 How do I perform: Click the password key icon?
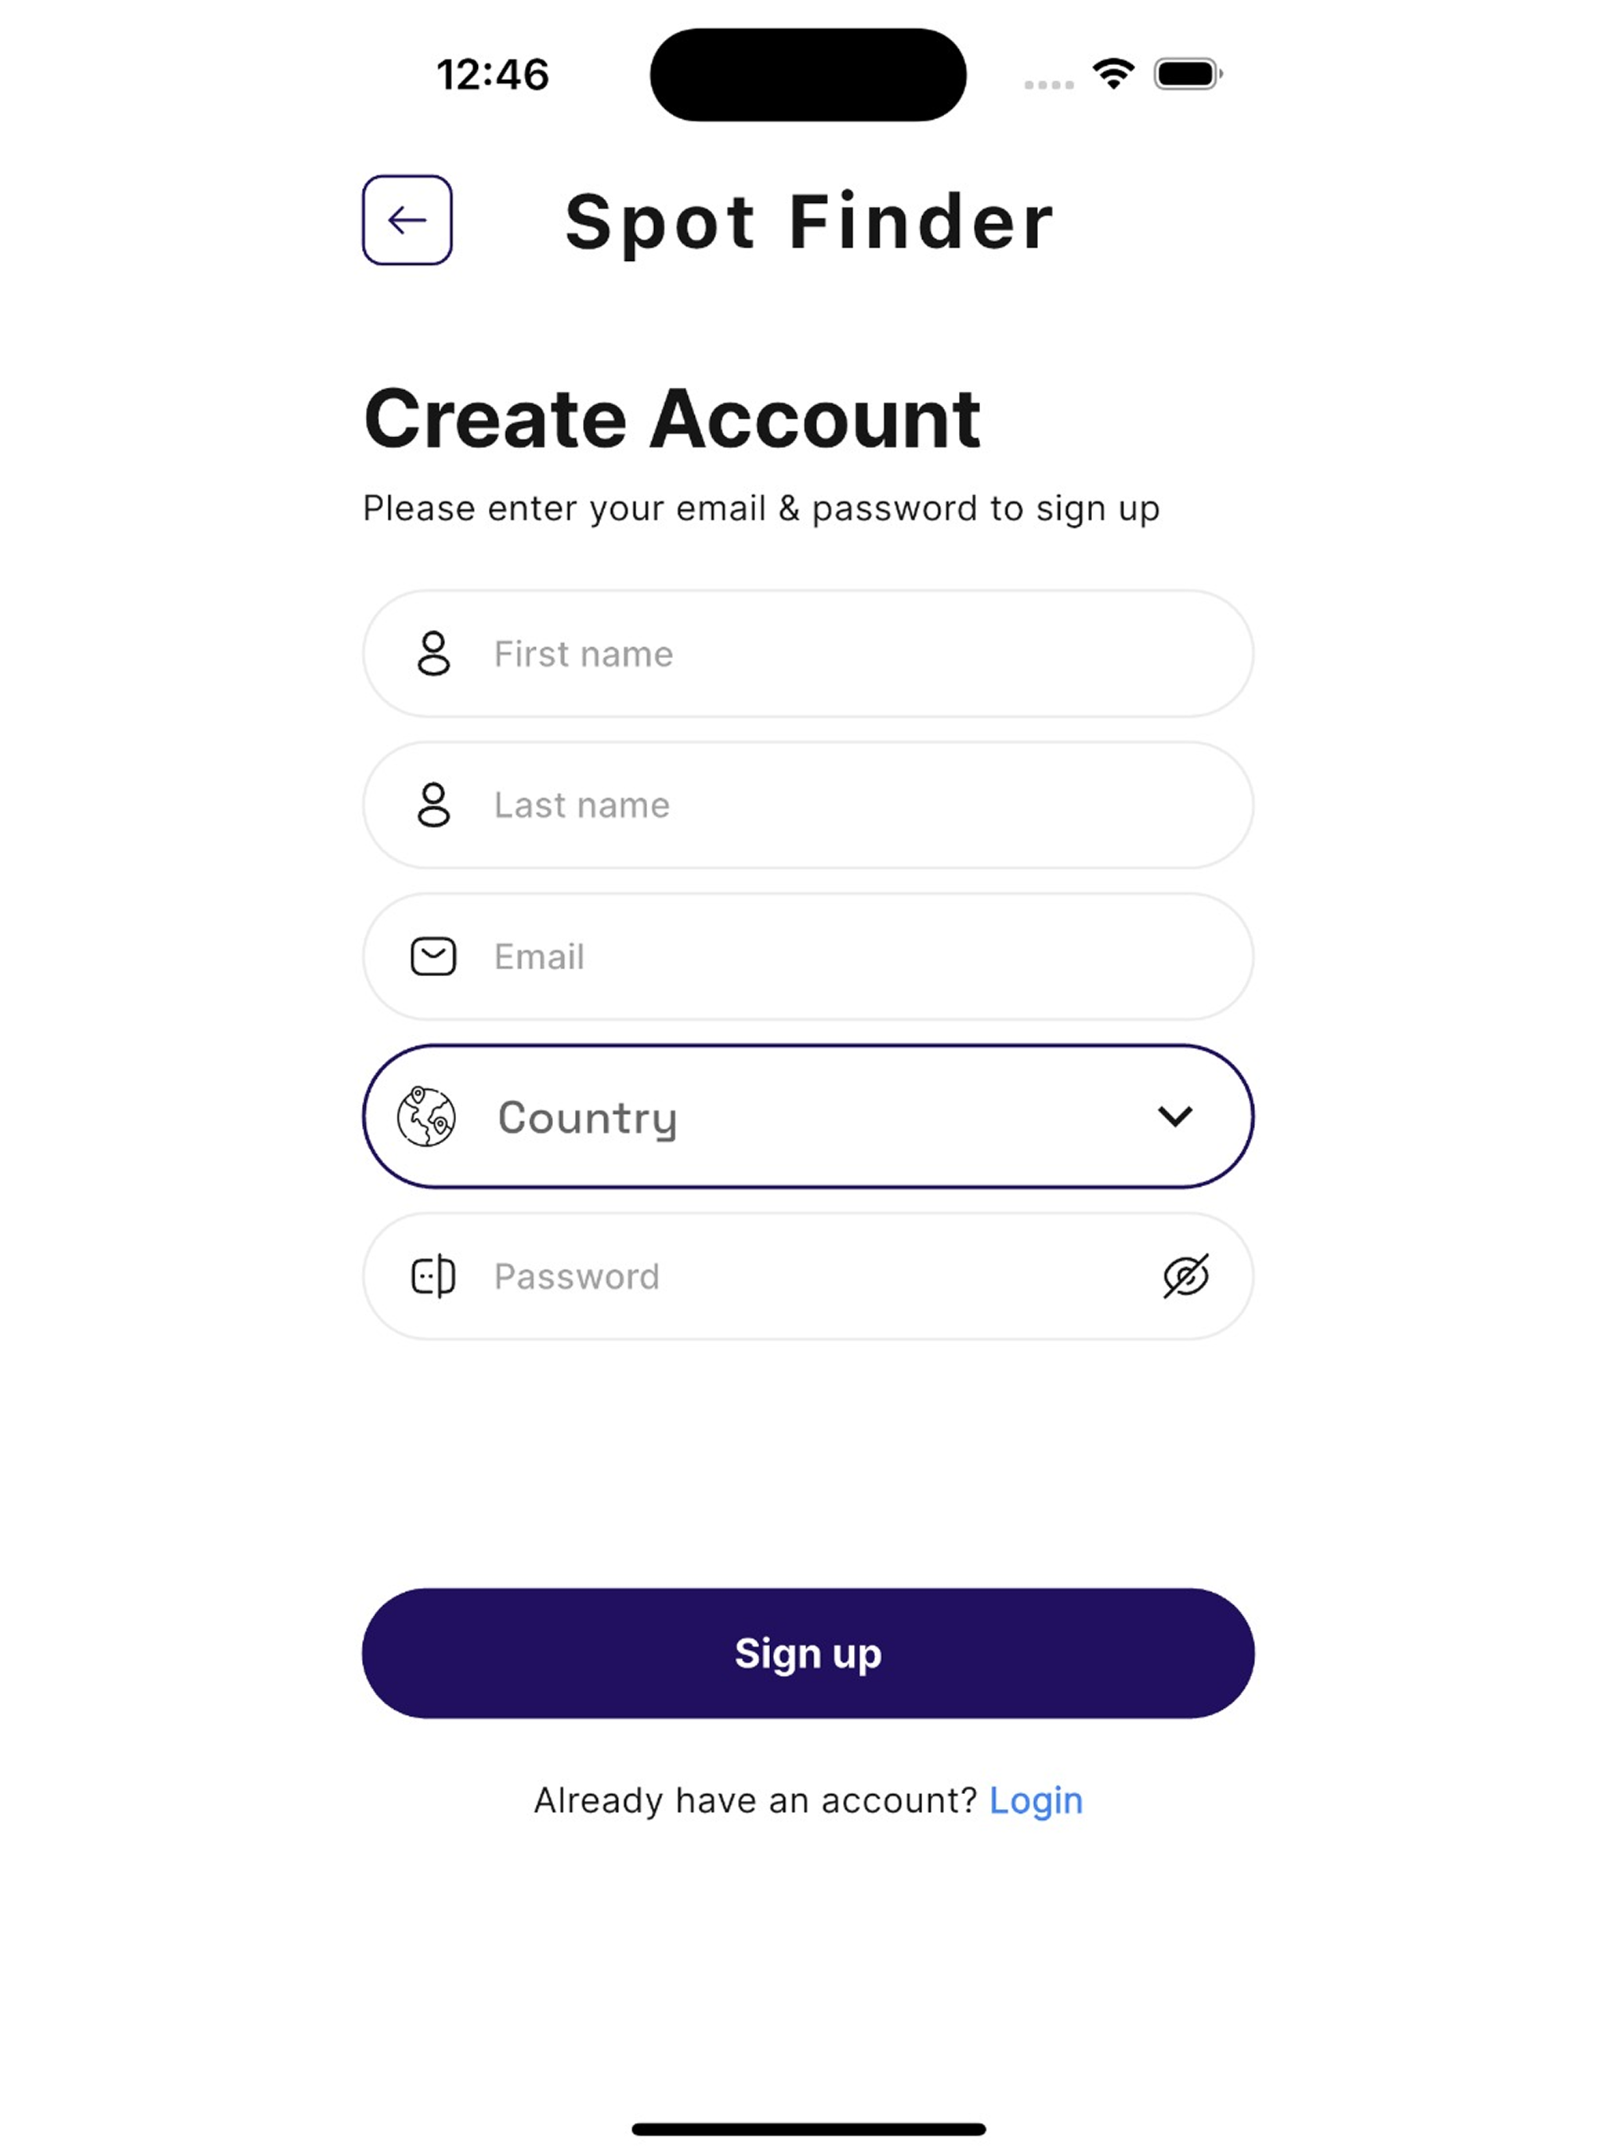pyautogui.click(x=432, y=1276)
